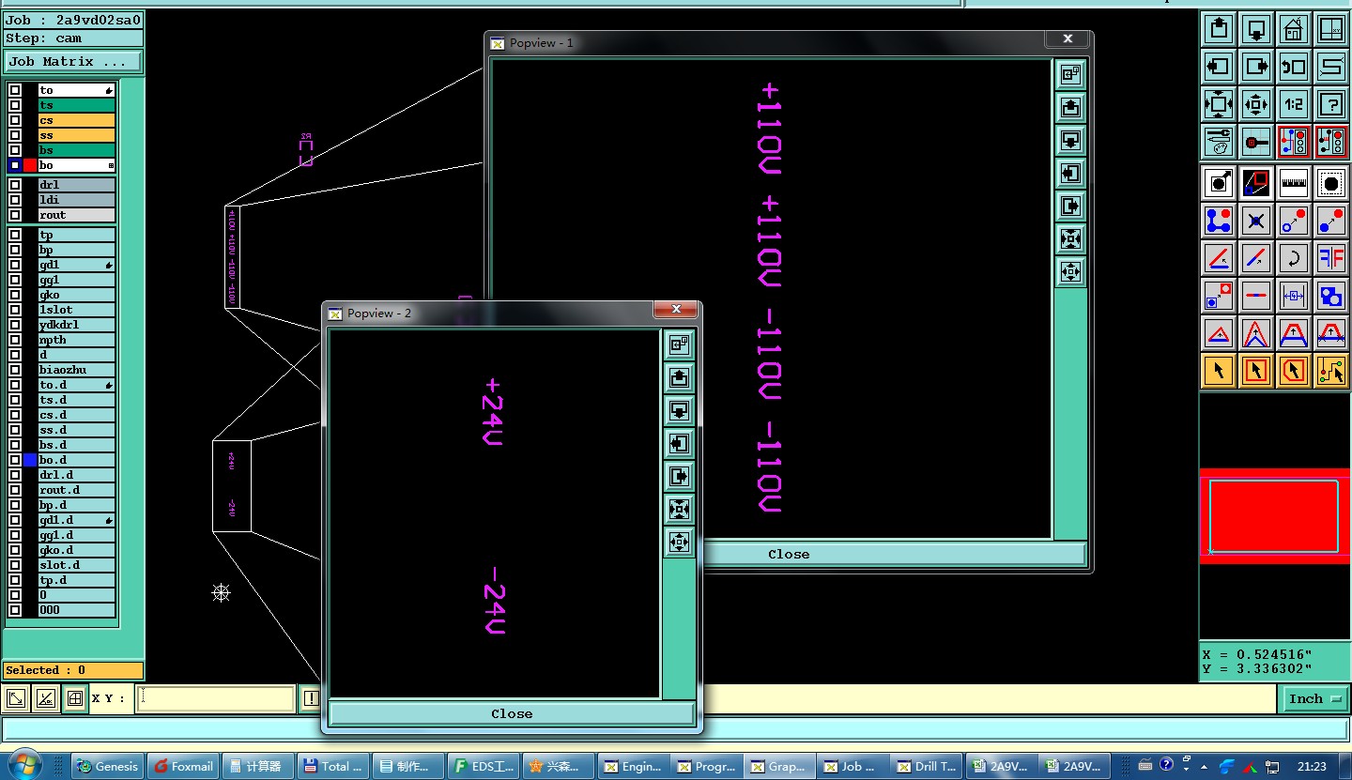Viewport: 1352px width, 780px height.
Task: Toggle checkbox for layer ts
Action: 15,106
